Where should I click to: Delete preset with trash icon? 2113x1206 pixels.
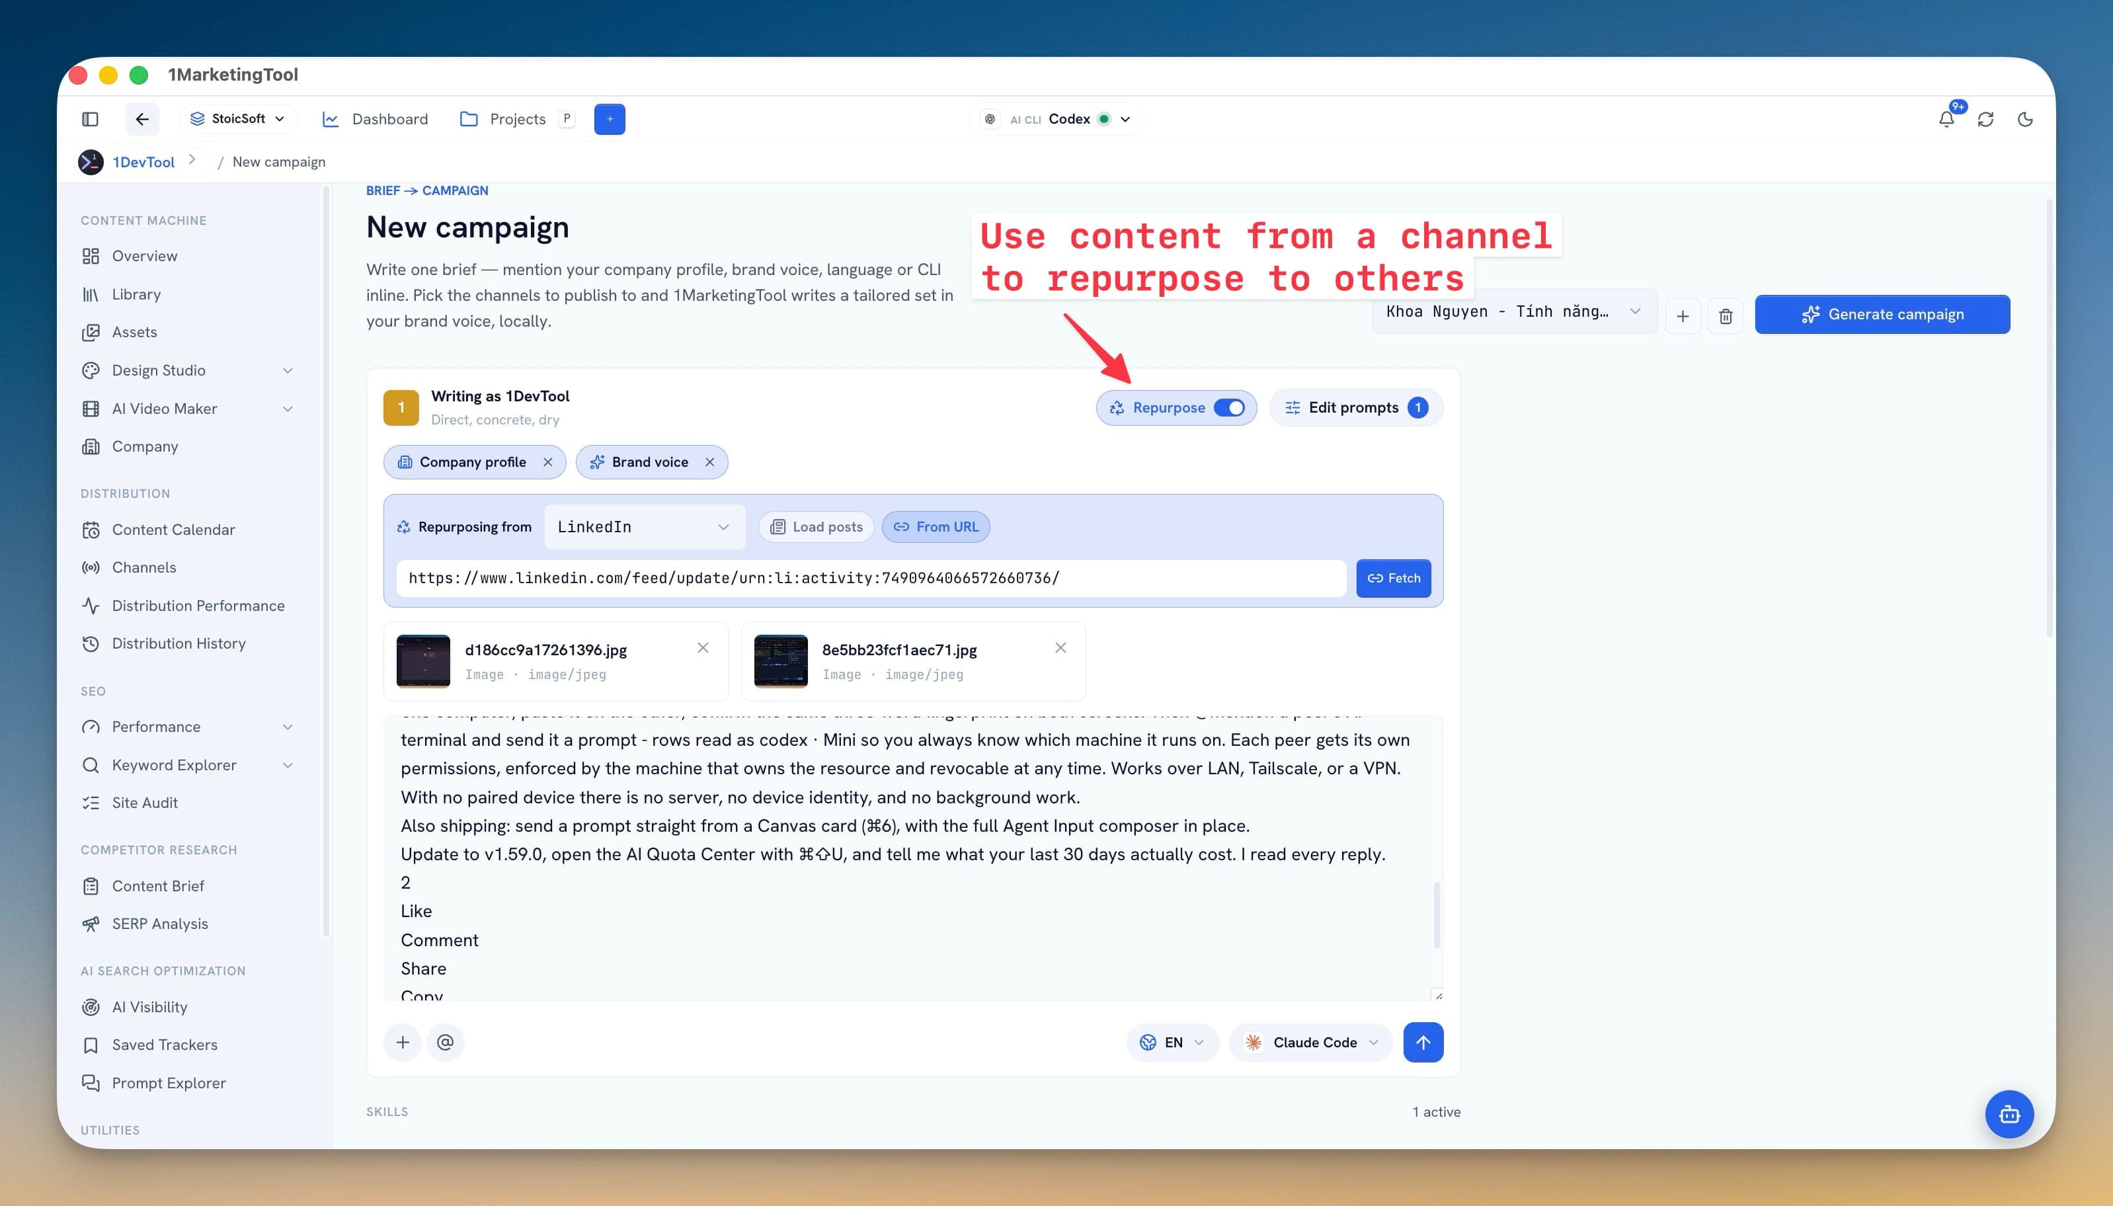[1726, 315]
